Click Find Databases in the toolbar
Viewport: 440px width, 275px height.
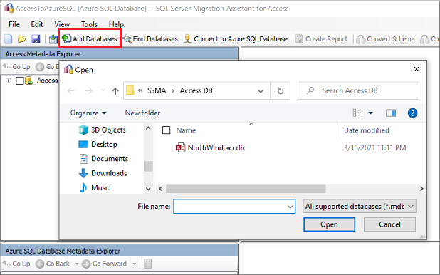[x=150, y=38]
